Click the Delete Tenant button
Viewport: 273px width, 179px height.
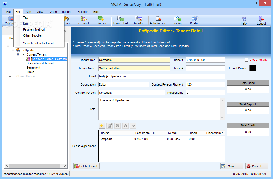[x=87, y=166]
